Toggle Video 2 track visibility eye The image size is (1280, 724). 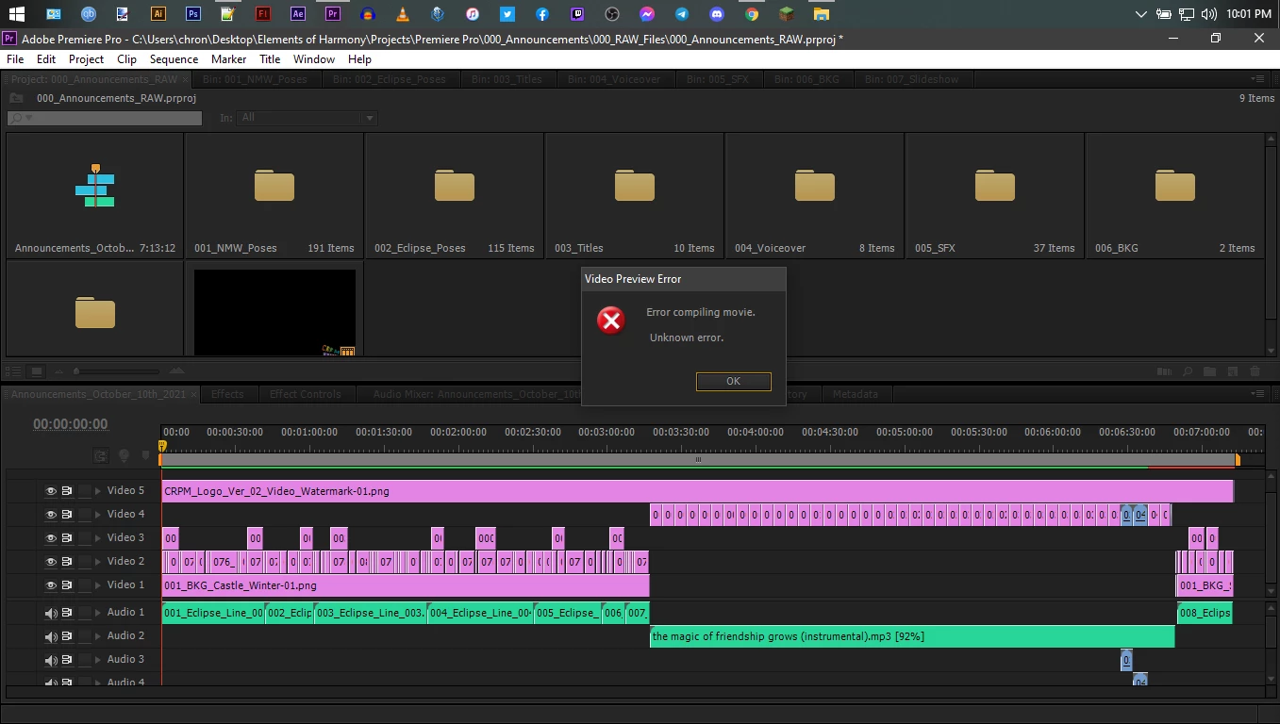(x=51, y=562)
